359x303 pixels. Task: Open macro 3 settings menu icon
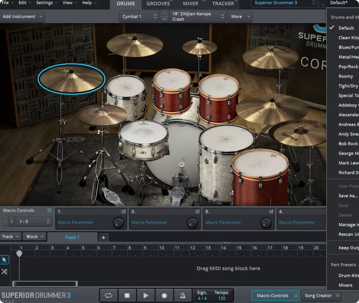(x=271, y=212)
